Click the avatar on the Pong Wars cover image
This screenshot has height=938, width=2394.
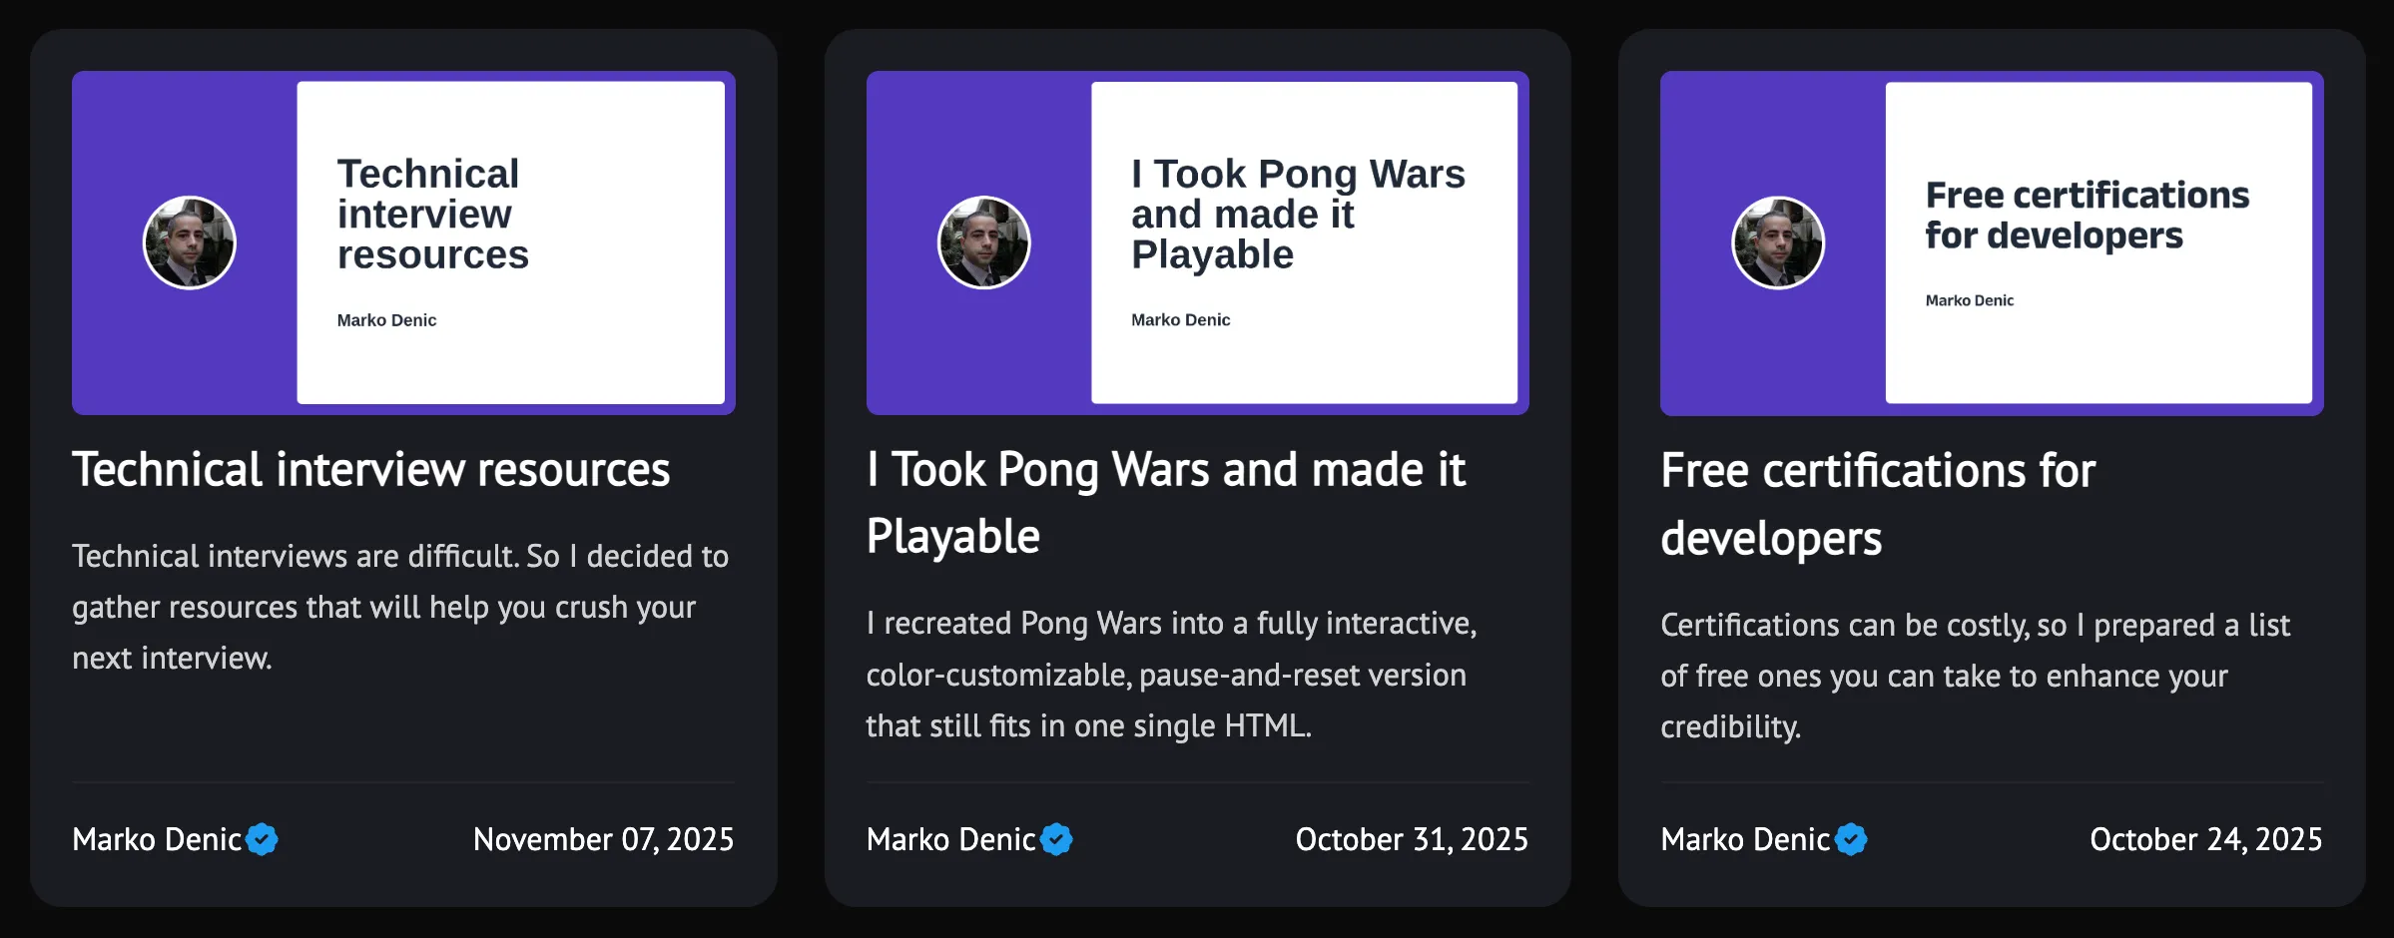[x=983, y=241]
